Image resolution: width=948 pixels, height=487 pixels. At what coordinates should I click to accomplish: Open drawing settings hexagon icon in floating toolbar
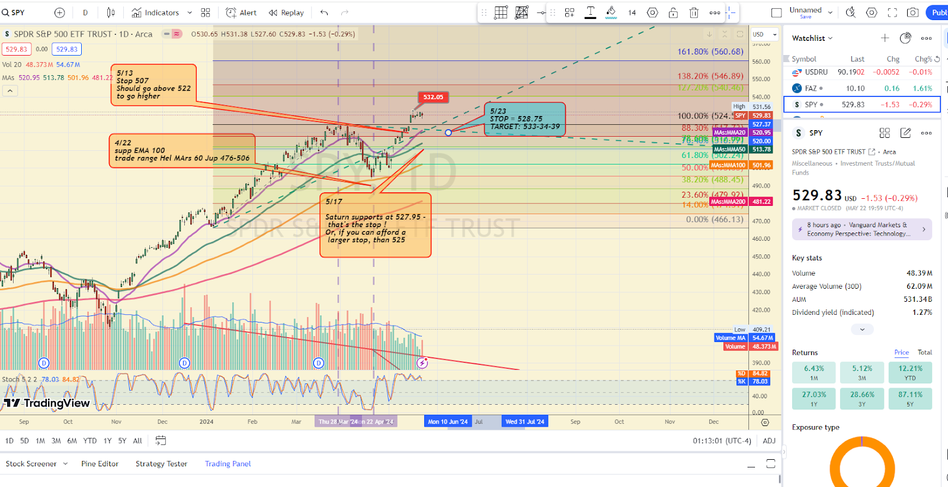tap(652, 12)
